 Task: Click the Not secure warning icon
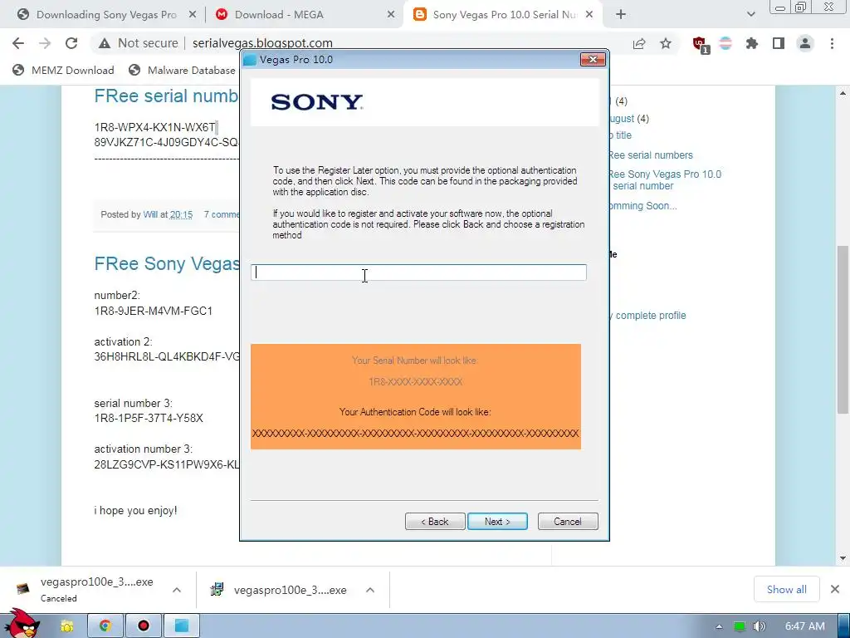click(105, 43)
